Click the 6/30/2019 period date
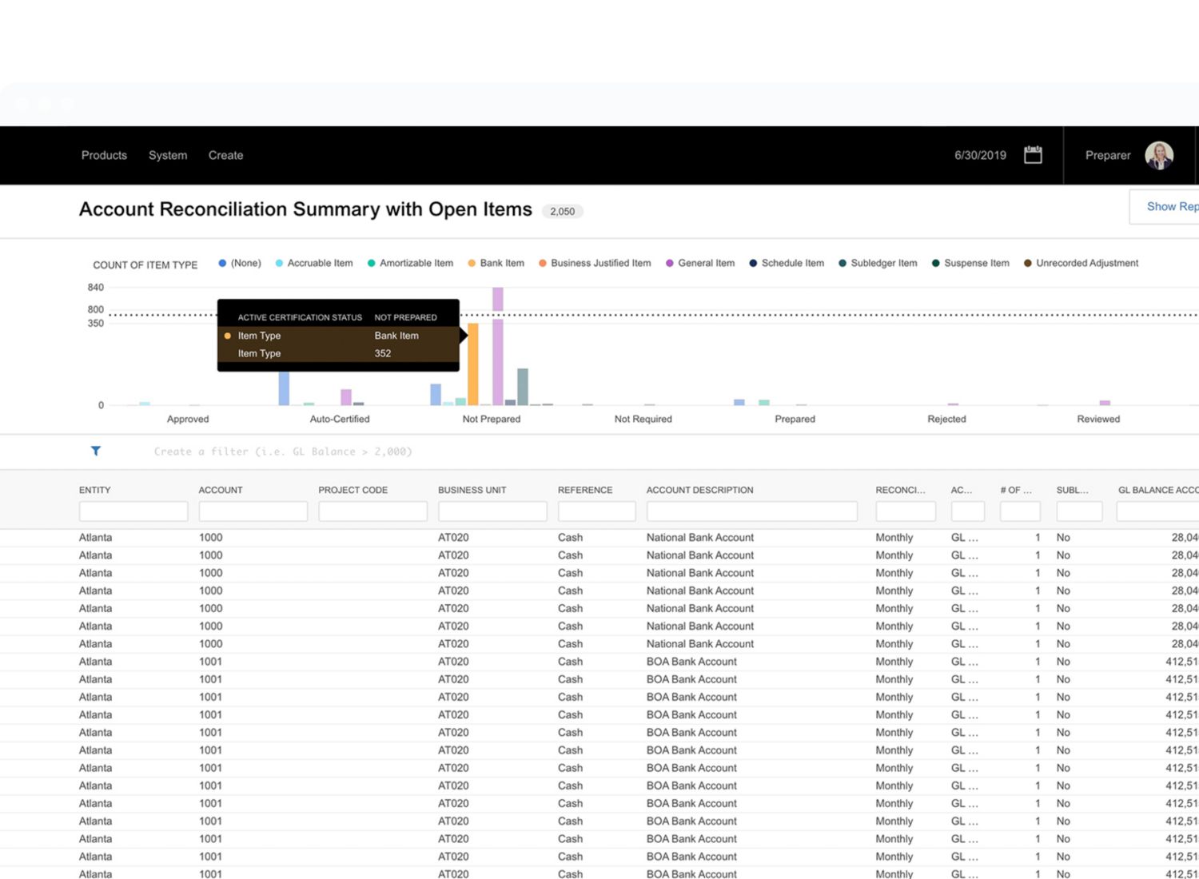 pyautogui.click(x=980, y=156)
